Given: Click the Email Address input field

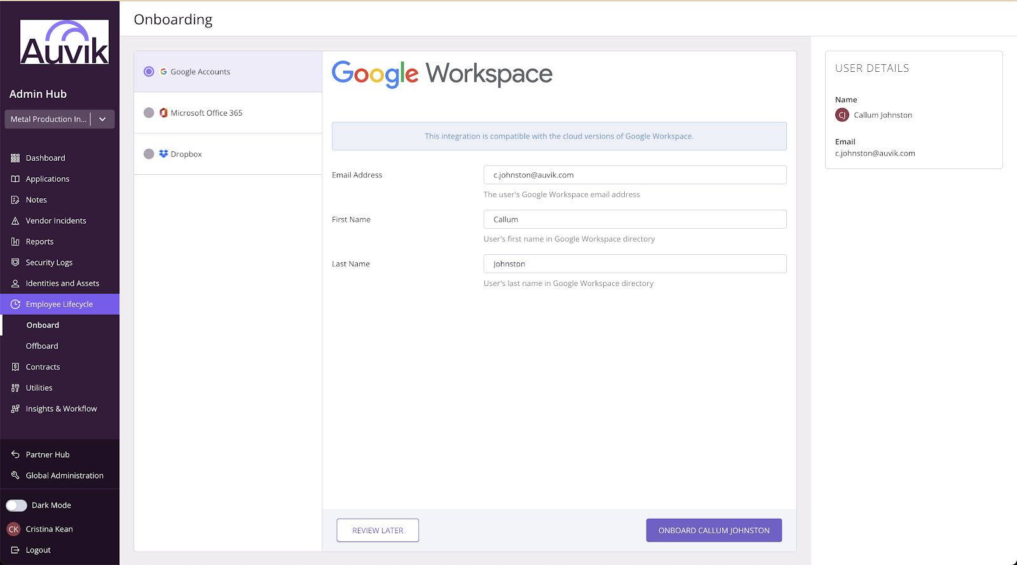Looking at the screenshot, I should pyautogui.click(x=635, y=175).
